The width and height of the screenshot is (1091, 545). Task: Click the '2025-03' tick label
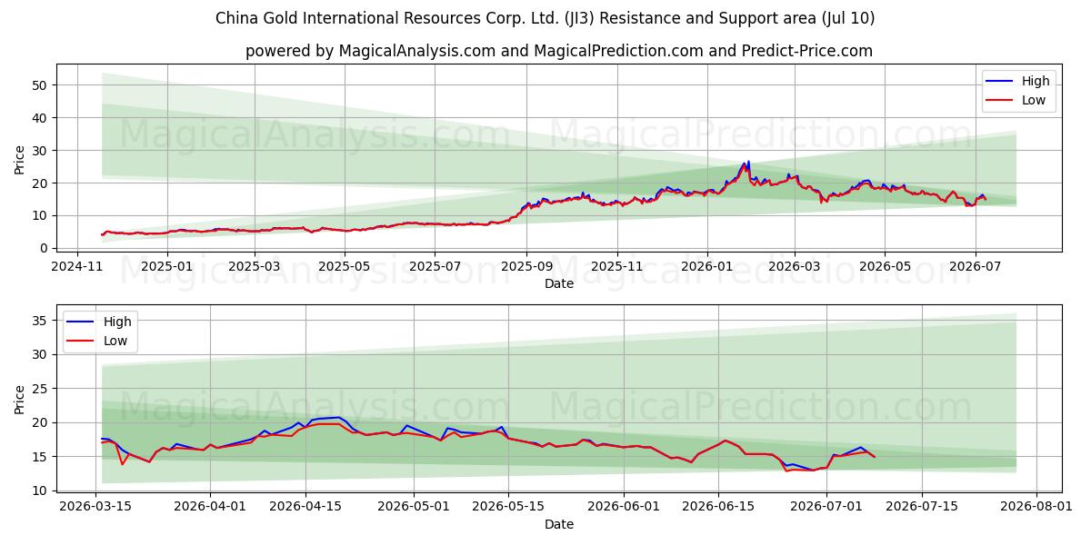click(255, 266)
